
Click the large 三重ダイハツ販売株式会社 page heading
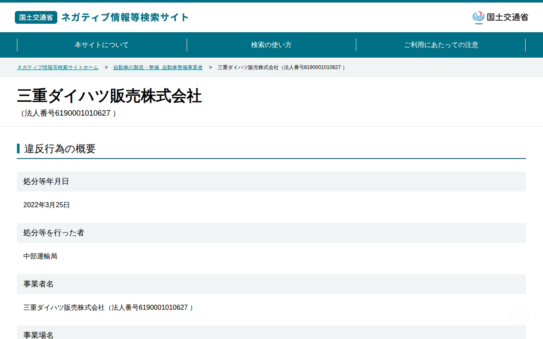[x=109, y=96]
